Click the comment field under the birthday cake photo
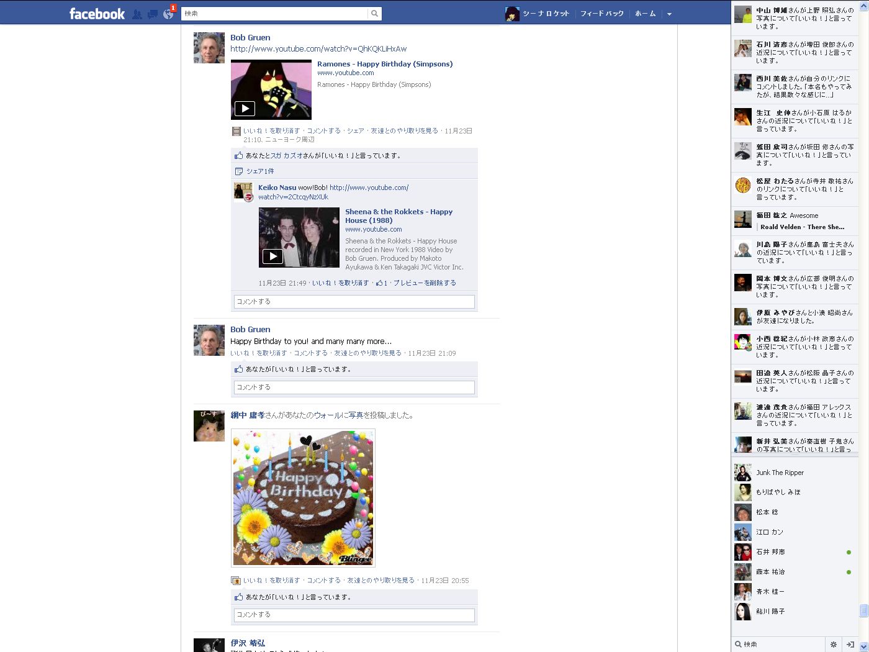The height and width of the screenshot is (652, 869). click(354, 615)
